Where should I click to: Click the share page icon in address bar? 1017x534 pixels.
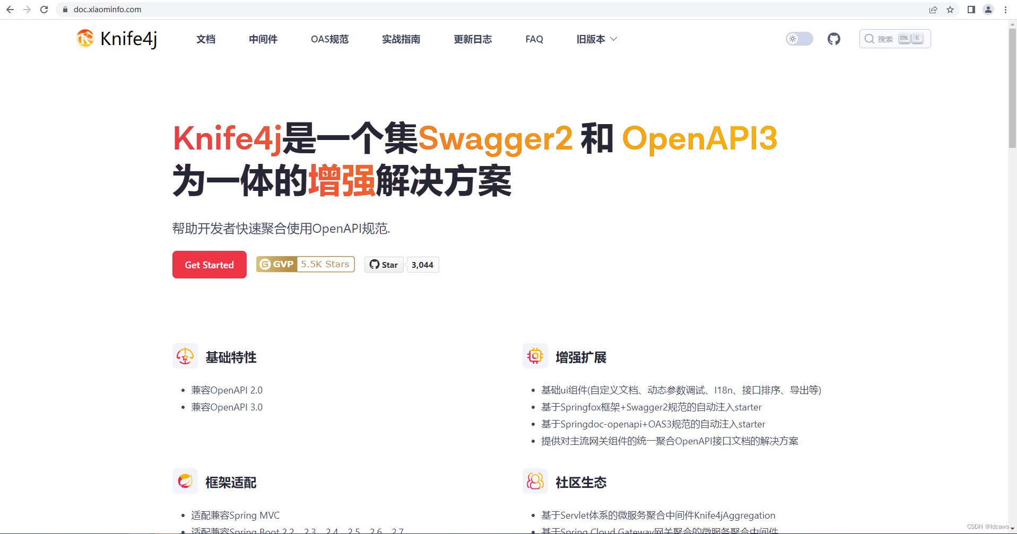tap(933, 10)
